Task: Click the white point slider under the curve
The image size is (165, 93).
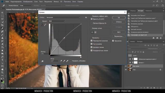Action: pyautogui.click(x=81, y=57)
